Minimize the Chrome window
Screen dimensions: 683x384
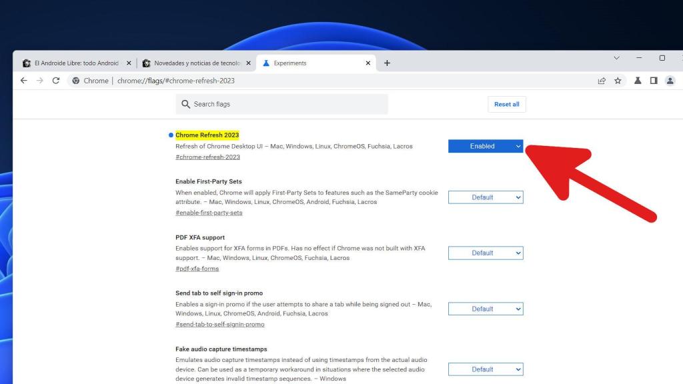[639, 58]
